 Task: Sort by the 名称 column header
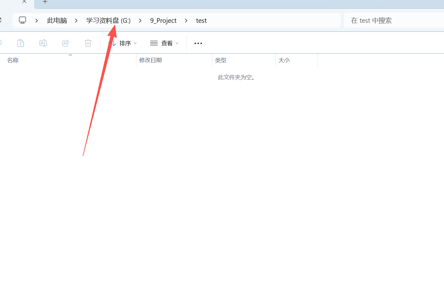(13, 60)
